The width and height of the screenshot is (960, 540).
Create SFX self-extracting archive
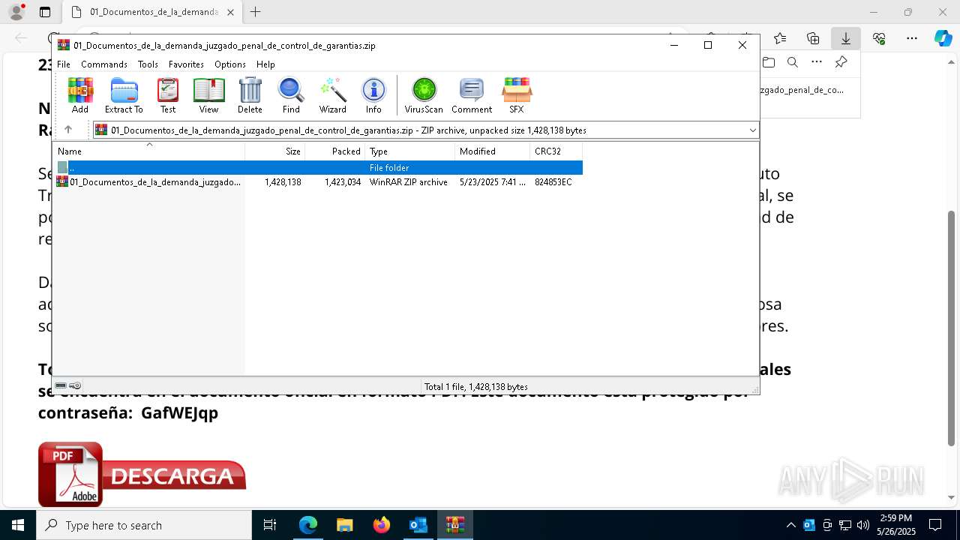[517, 95]
